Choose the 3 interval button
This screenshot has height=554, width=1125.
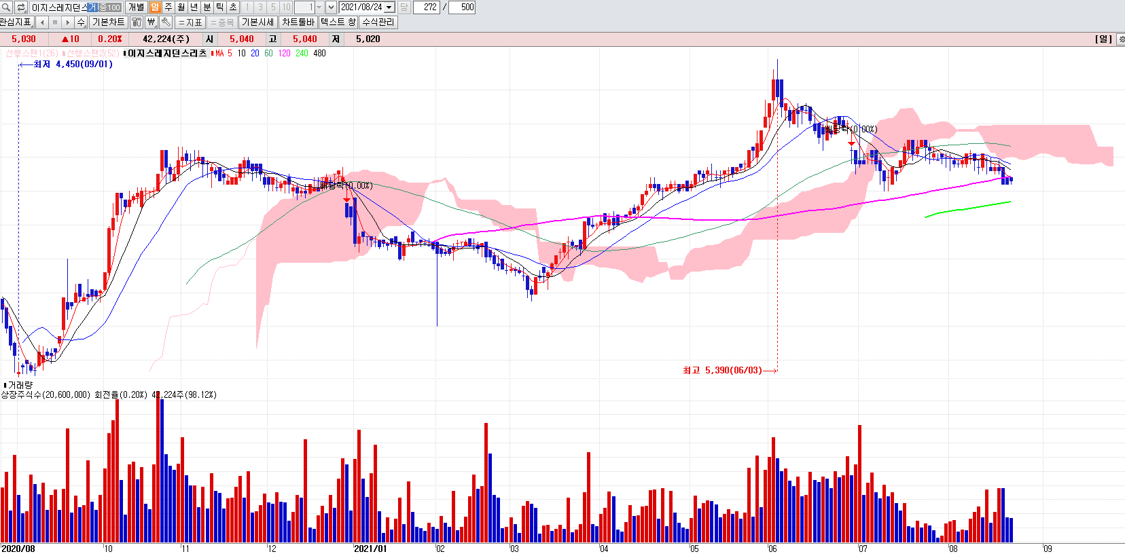point(260,7)
